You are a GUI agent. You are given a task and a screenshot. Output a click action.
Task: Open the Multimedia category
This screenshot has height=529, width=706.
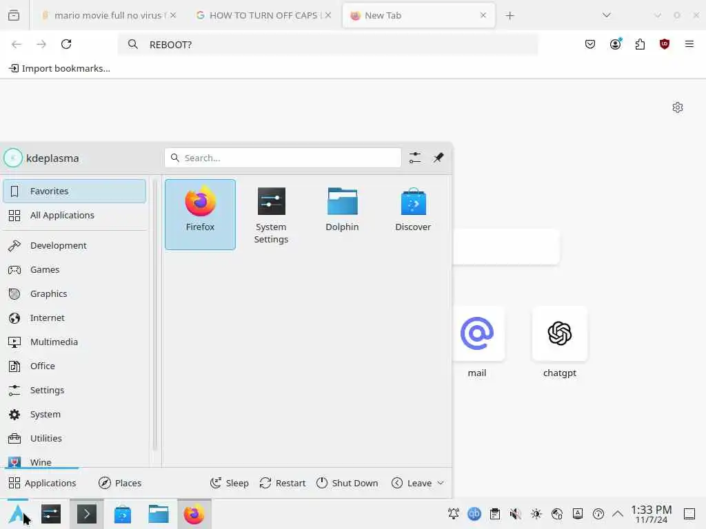[74, 342]
